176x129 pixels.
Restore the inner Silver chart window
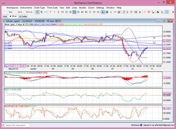(x=164, y=21)
